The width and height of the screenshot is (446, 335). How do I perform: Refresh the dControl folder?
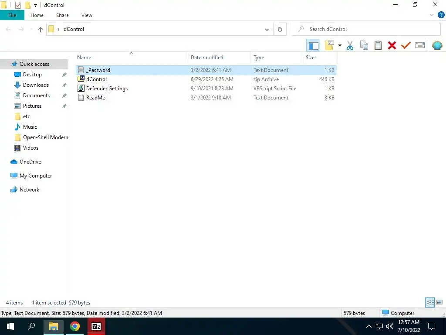pos(280,29)
